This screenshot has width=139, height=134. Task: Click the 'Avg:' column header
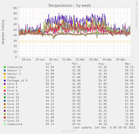pos(102,64)
